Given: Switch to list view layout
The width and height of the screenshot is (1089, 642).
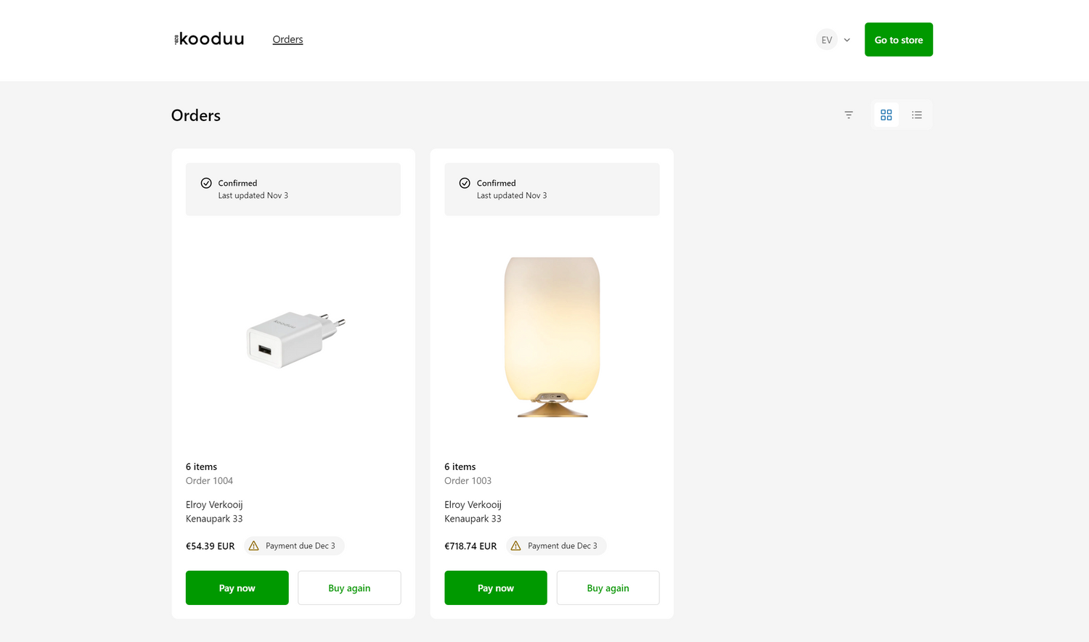Looking at the screenshot, I should click(917, 115).
